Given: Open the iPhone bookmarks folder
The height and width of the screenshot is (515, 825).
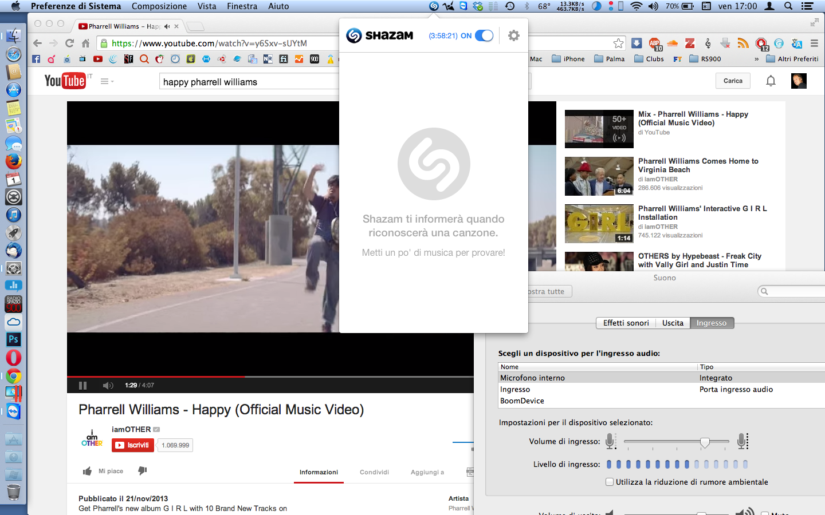Looking at the screenshot, I should pos(568,59).
